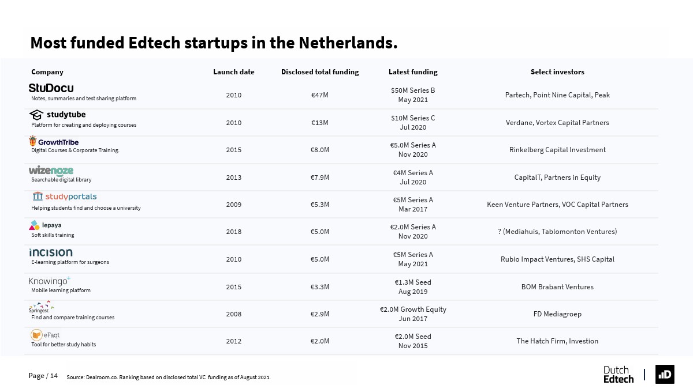Click the Page 14 number label
The height and width of the screenshot is (389, 693).
click(x=43, y=376)
